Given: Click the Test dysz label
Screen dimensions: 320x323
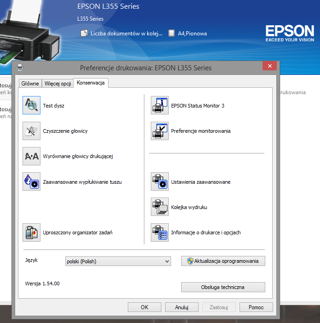Looking at the screenshot, I should coord(54,106).
